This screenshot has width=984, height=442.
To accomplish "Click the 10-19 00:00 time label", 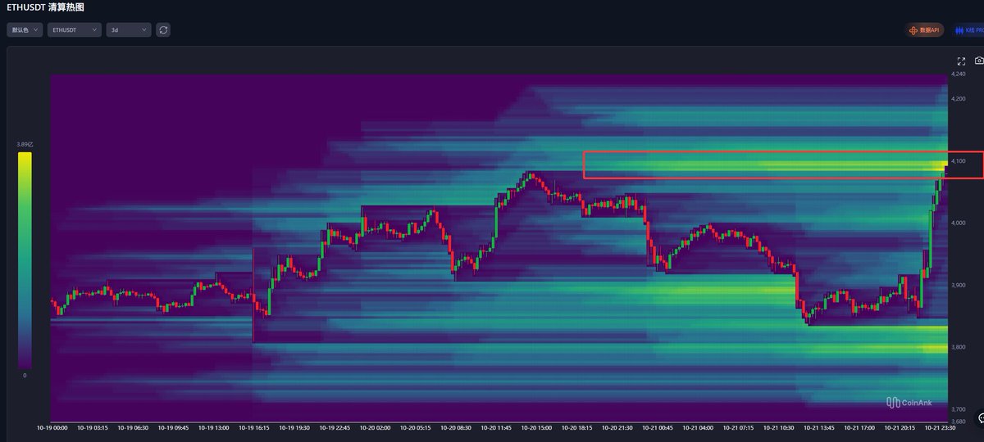I will click(52, 427).
